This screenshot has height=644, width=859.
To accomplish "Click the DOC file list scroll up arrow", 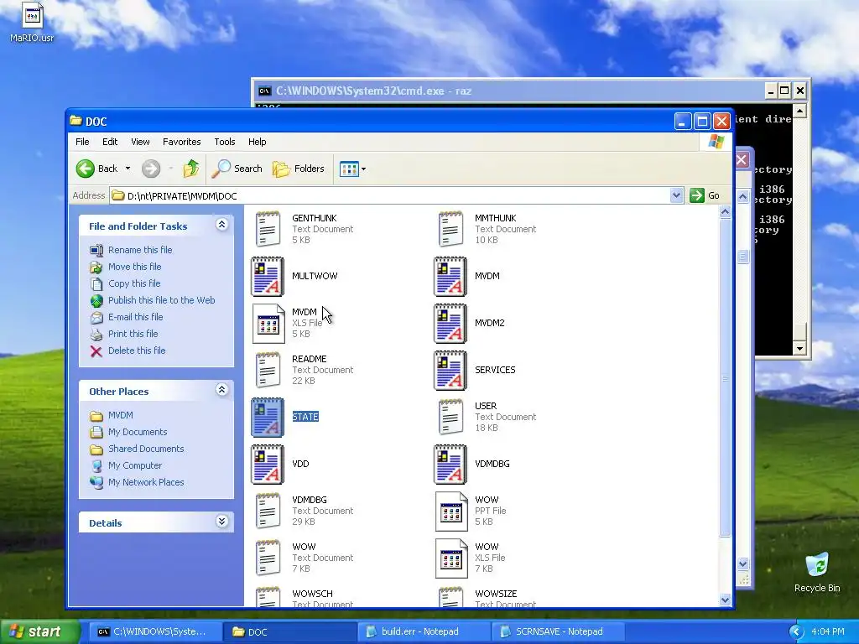I will click(726, 212).
